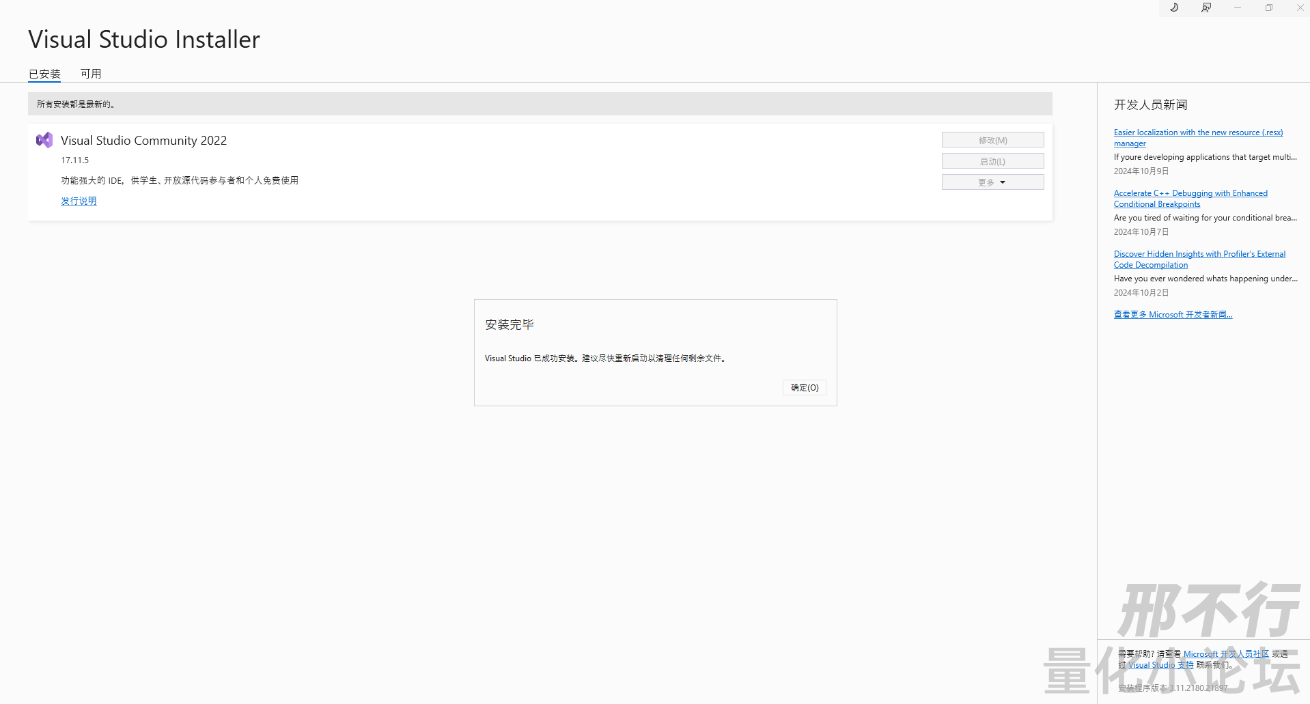This screenshot has width=1310, height=704.
Task: Open the Visual Studio 支持 link
Action: click(x=1160, y=665)
